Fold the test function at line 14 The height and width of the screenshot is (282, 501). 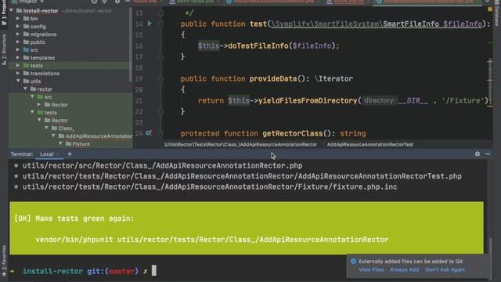tap(160, 23)
